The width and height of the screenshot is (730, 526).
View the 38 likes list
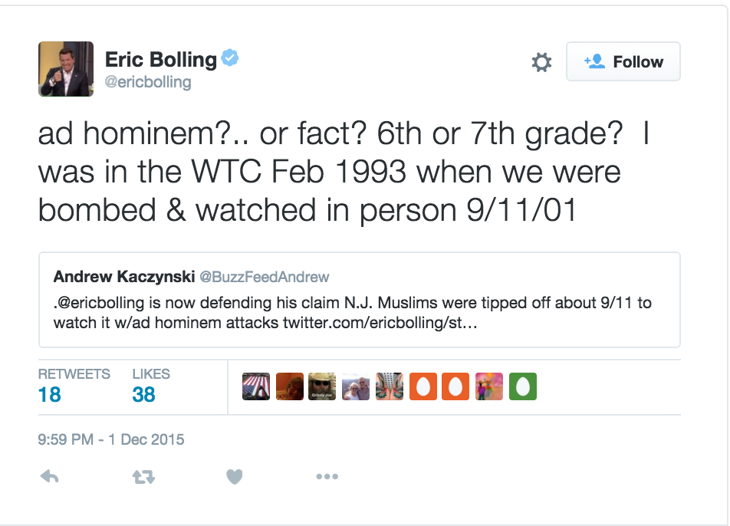point(151,386)
